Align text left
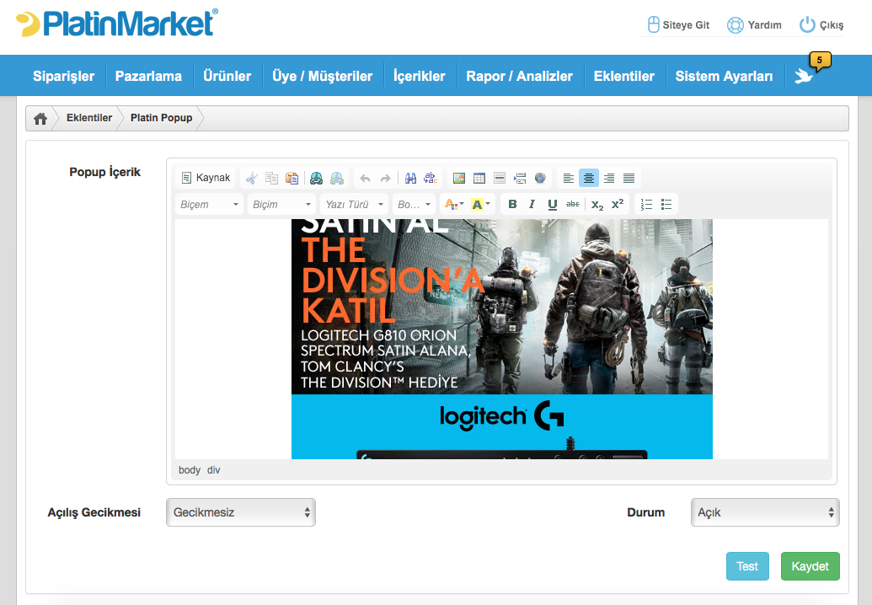 (x=569, y=178)
